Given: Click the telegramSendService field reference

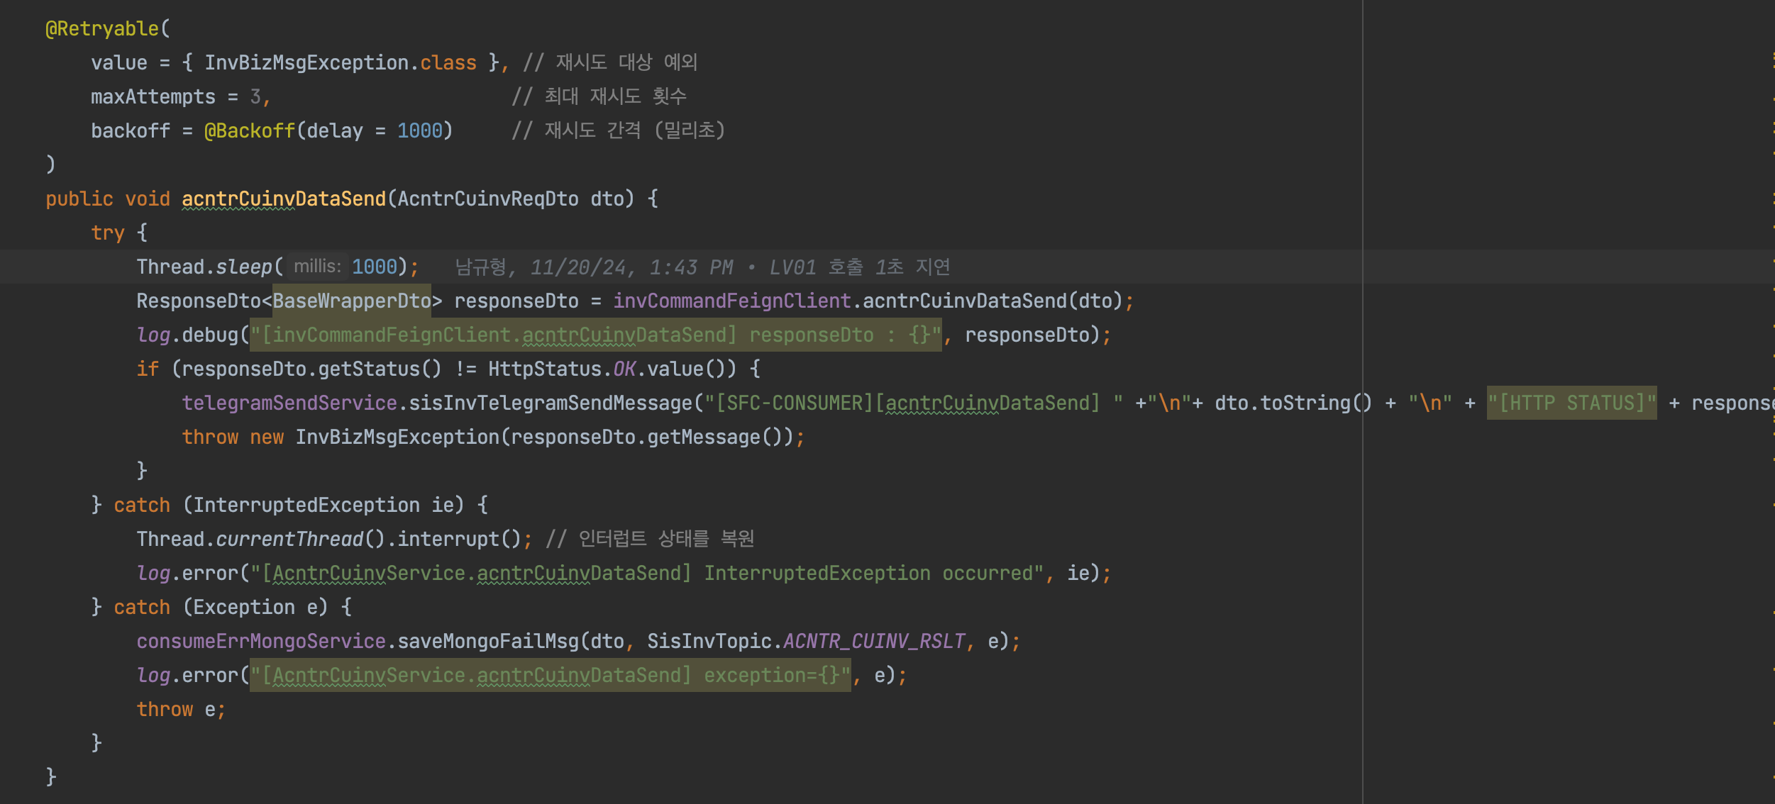Looking at the screenshot, I should 289,403.
